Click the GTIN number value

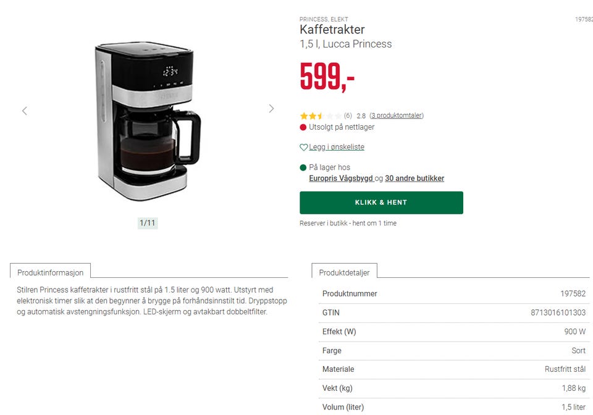pos(558,312)
